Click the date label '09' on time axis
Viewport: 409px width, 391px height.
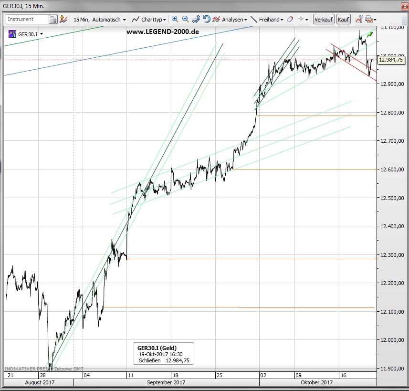click(298, 375)
